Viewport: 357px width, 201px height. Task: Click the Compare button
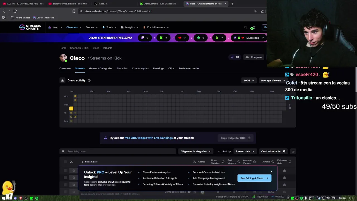[254, 57]
